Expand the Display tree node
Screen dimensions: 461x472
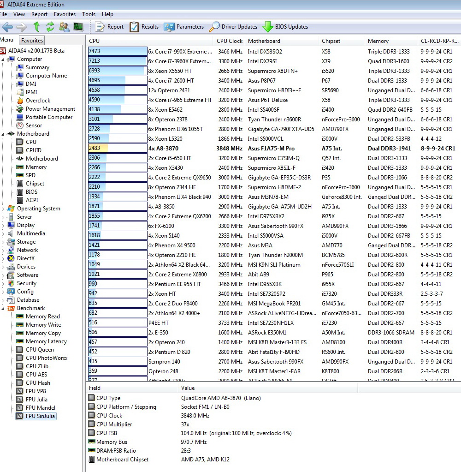[3, 225]
